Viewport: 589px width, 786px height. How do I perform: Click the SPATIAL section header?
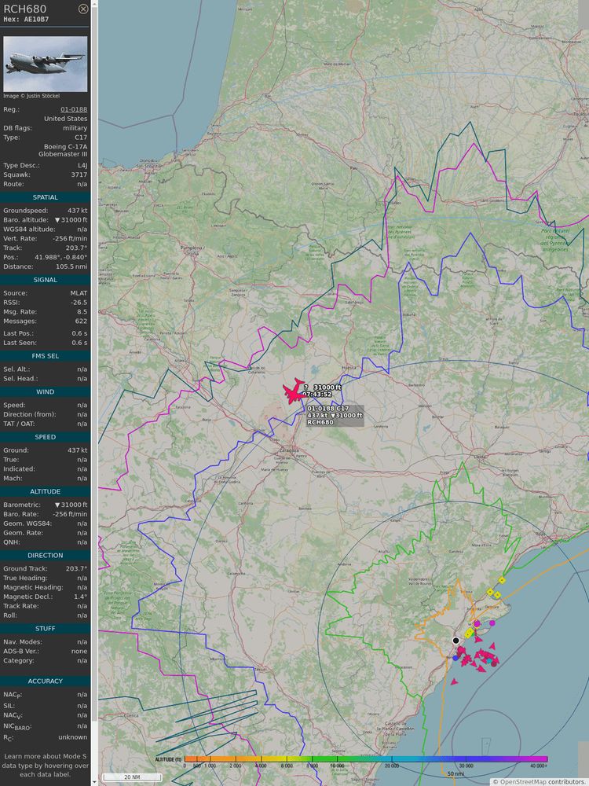tap(45, 197)
